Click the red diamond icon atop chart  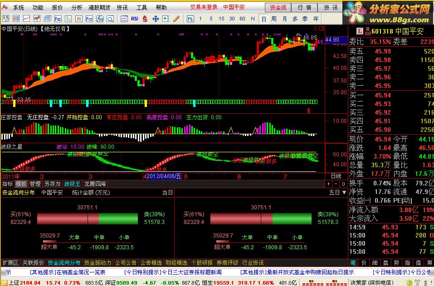pyautogui.click(x=315, y=29)
